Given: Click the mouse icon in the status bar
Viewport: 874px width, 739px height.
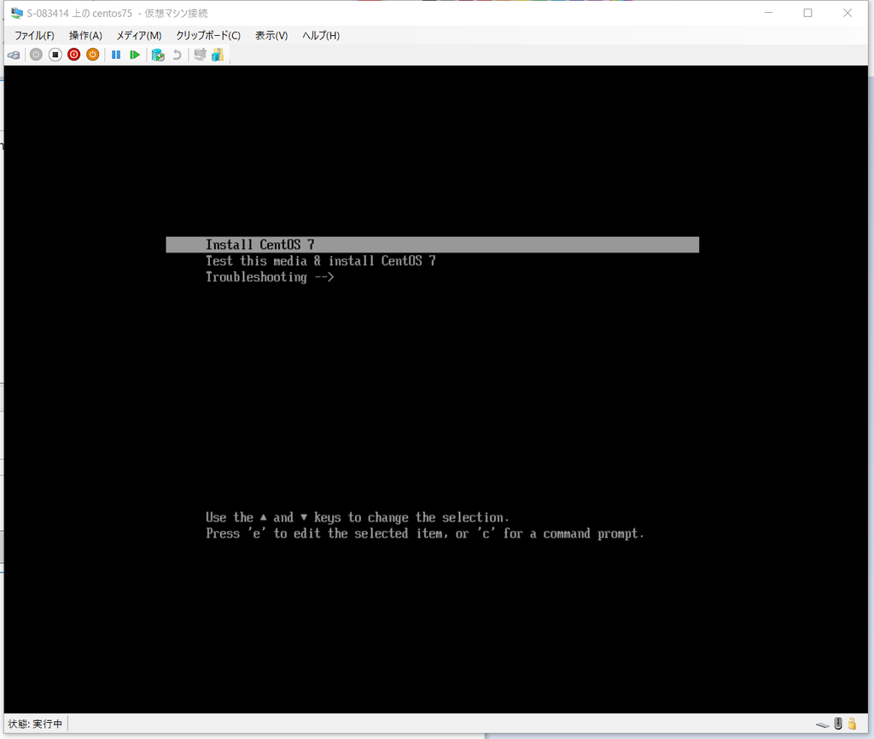Looking at the screenshot, I should tap(838, 724).
